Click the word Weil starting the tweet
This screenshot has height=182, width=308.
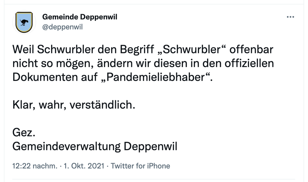pos(23,49)
